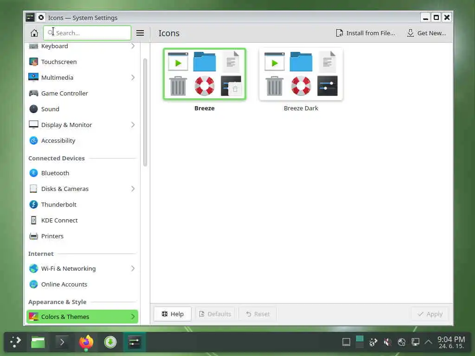Viewport: 475px width, 356px height.
Task: Click Install from File button
Action: tap(366, 33)
